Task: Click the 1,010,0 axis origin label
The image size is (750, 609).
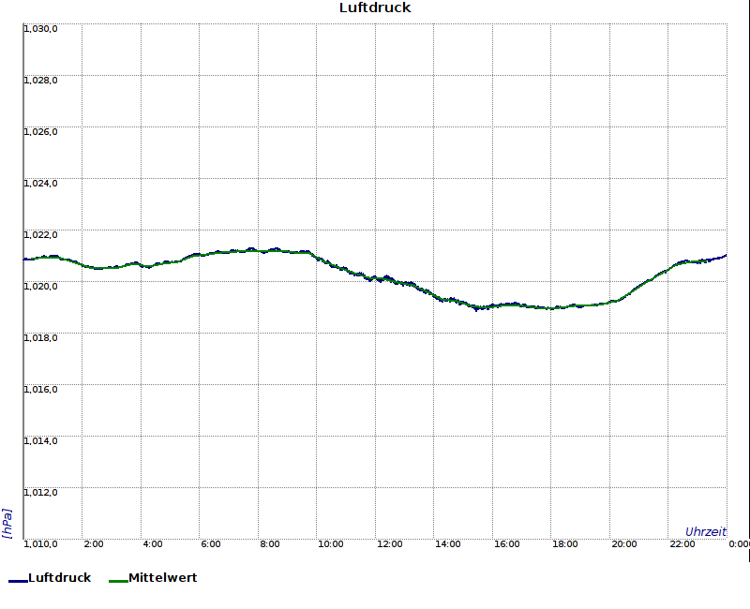Action: (x=40, y=544)
